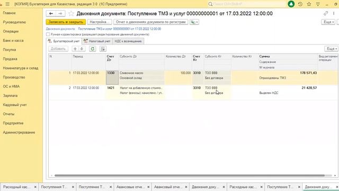Click the search magnifier icon

tap(210, 4)
